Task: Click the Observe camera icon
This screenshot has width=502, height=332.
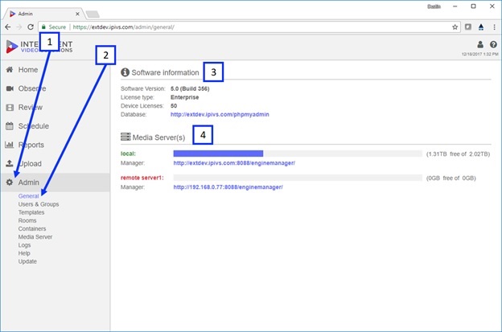Action: [x=10, y=88]
